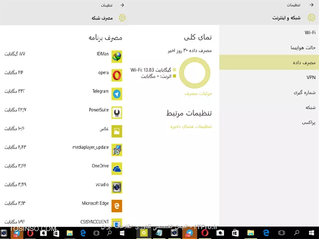Viewport: 319px width, 239px height.
Task: Click the gear icon beside مصرف شبکه
Action: 122,18
